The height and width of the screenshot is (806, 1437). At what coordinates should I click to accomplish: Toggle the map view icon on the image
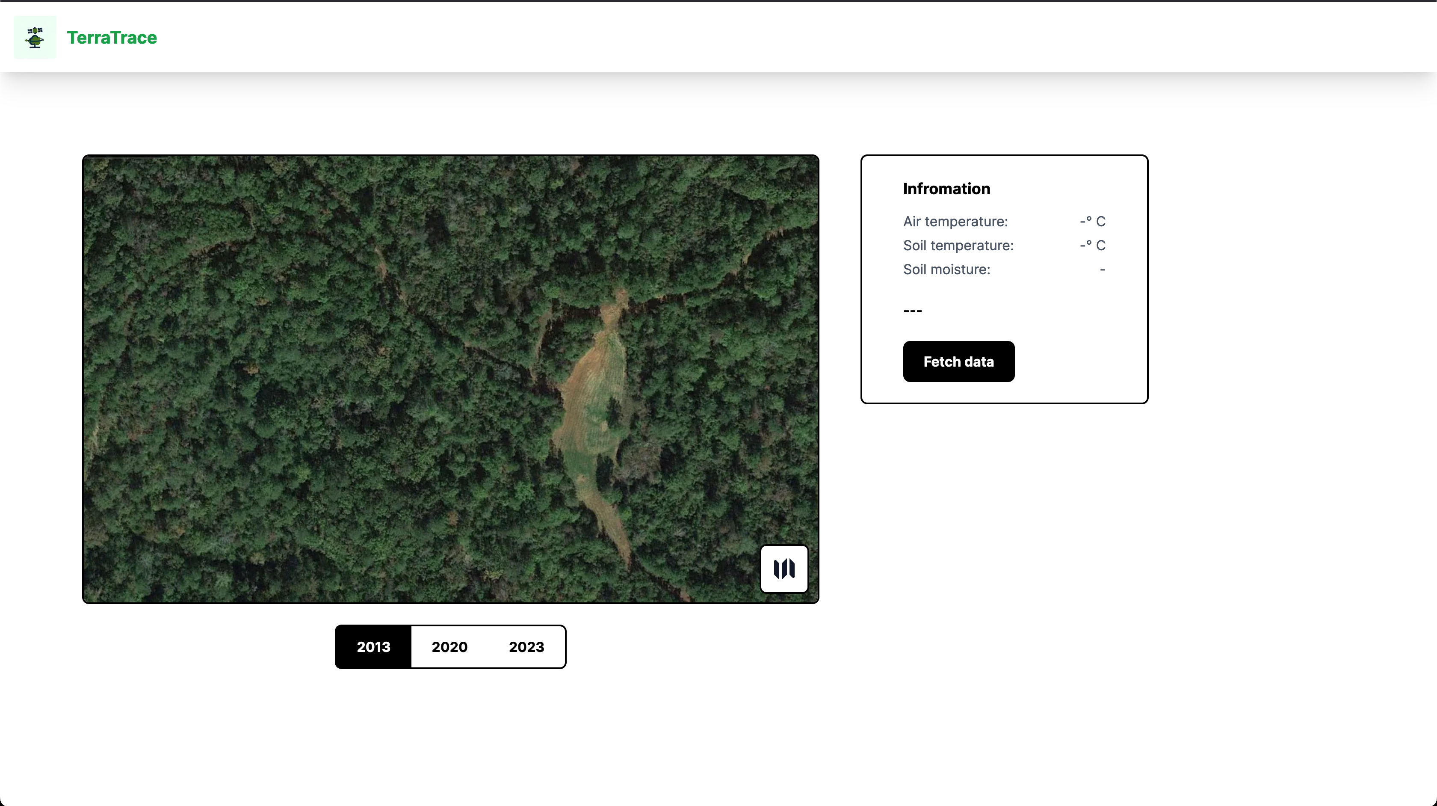[784, 569]
